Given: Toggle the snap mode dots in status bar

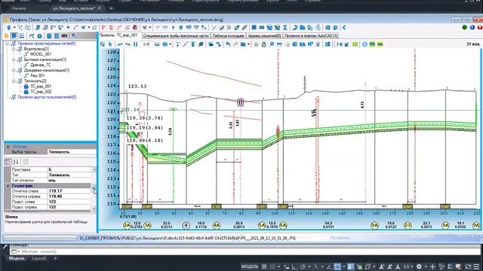Looking at the screenshot, I should (x=272, y=266).
